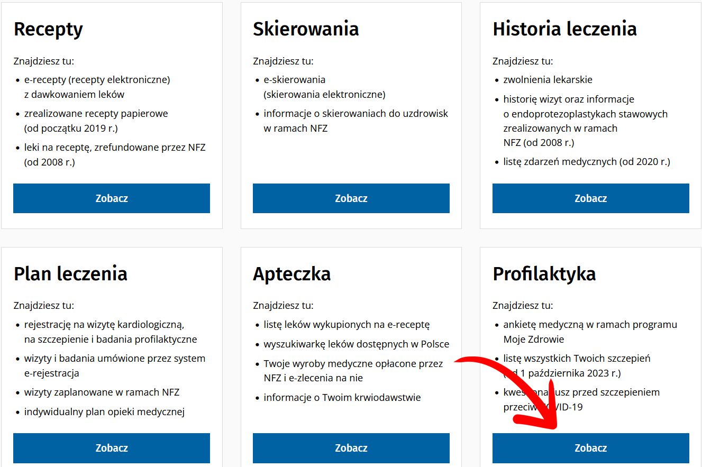This screenshot has height=467, width=702.
Task: Open Skierowania section with its Zobacz button
Action: tap(351, 198)
